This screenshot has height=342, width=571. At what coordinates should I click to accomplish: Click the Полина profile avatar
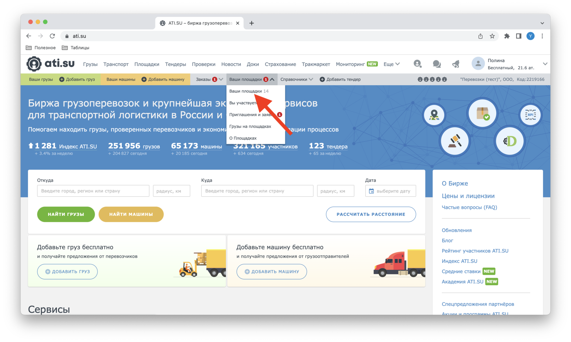click(x=478, y=64)
